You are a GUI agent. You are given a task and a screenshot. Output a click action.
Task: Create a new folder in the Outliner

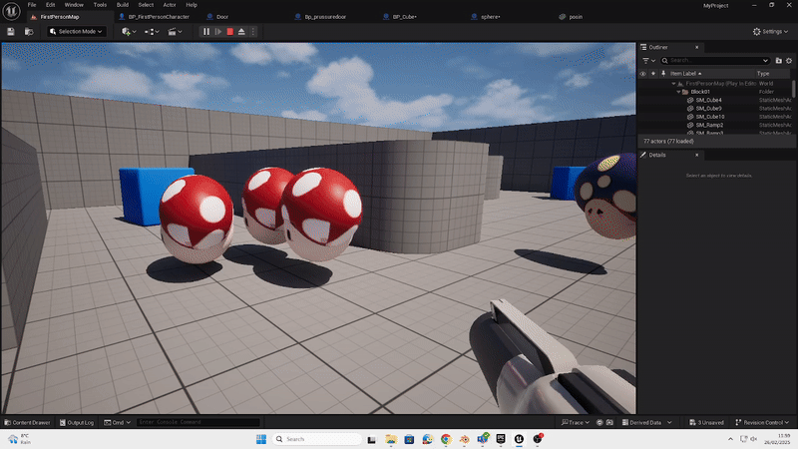click(x=778, y=61)
